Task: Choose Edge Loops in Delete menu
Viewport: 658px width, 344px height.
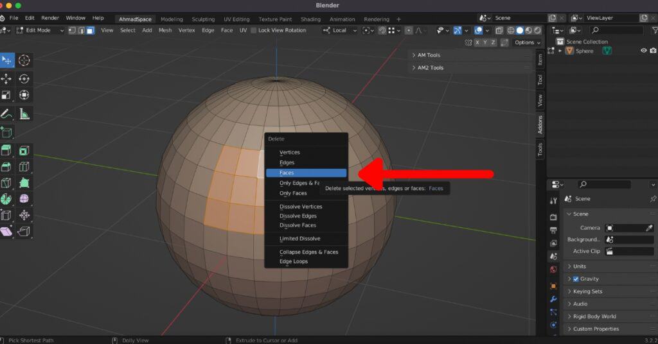Action: pyautogui.click(x=307, y=261)
